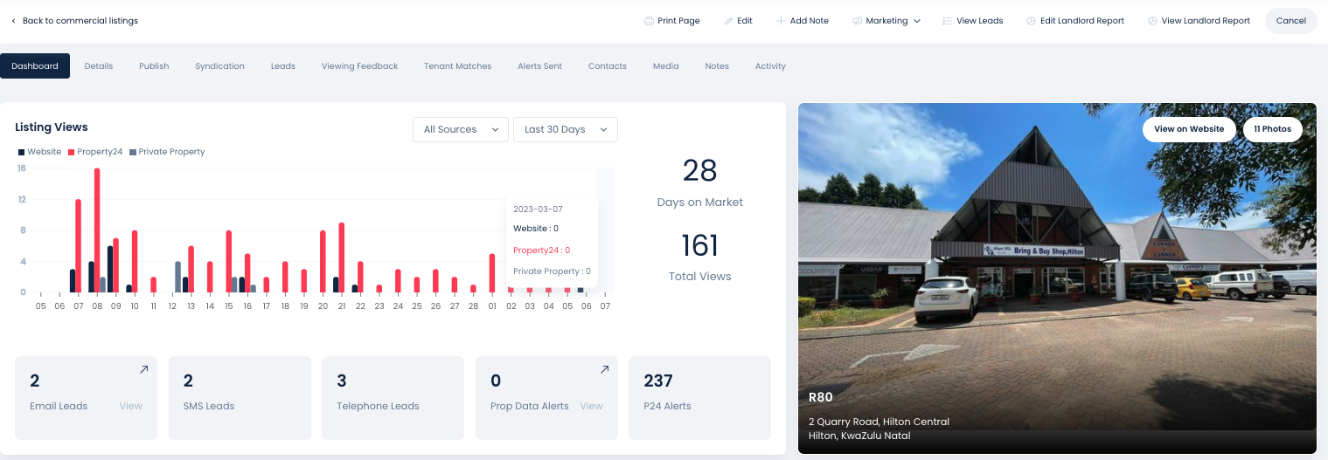The width and height of the screenshot is (1328, 460).
Task: Click the 28 Days on Market figure
Action: [699, 171]
